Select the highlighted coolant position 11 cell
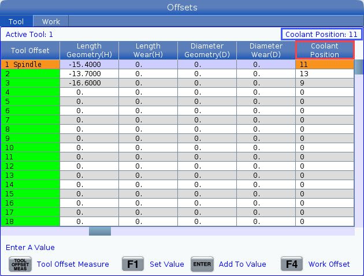This screenshot has height=276, width=364. click(x=324, y=65)
